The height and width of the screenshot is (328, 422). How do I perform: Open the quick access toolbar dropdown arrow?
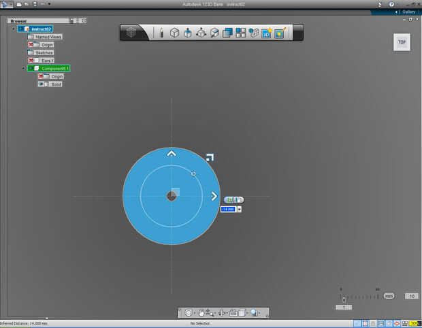(x=49, y=4)
